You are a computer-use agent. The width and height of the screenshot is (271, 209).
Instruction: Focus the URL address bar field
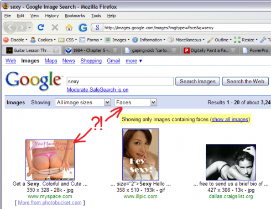[x=187, y=28]
